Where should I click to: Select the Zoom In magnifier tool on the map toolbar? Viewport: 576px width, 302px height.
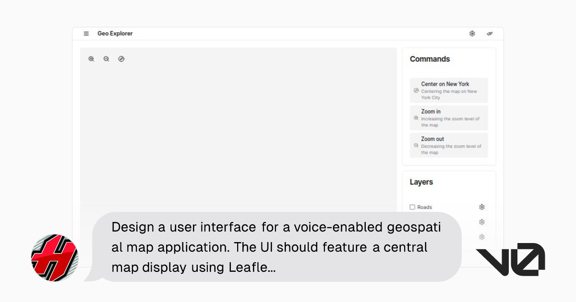91,58
